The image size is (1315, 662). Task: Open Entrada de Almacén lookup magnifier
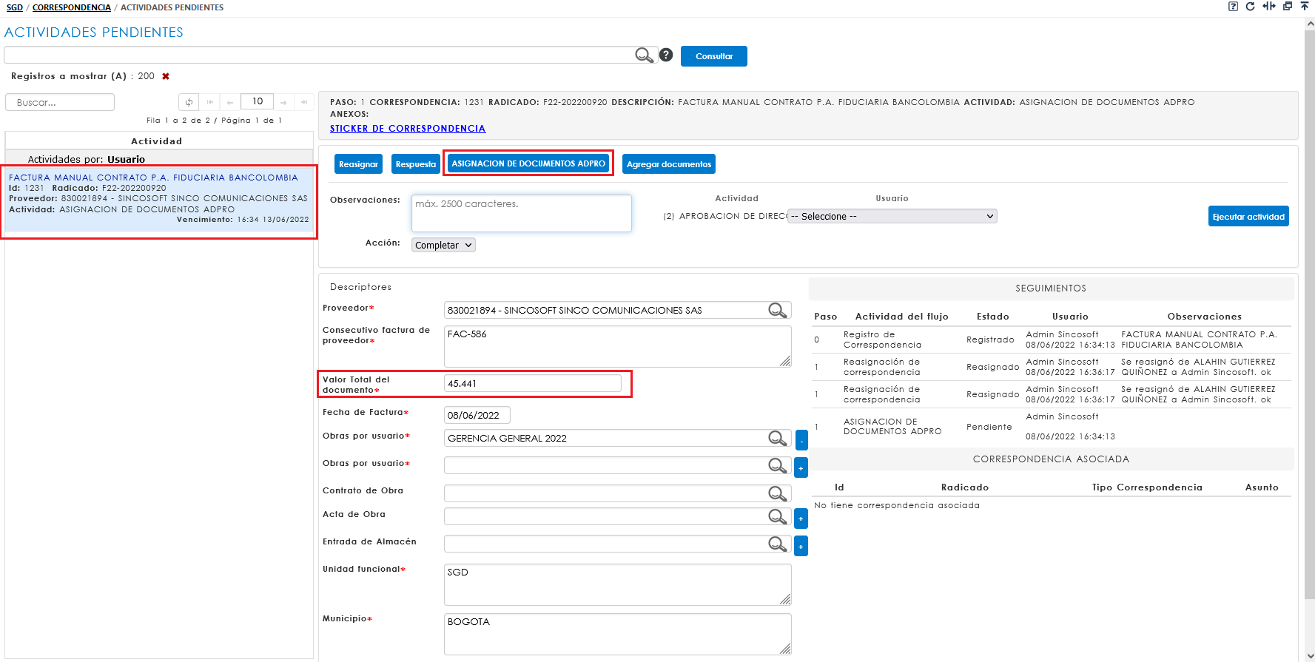click(777, 544)
